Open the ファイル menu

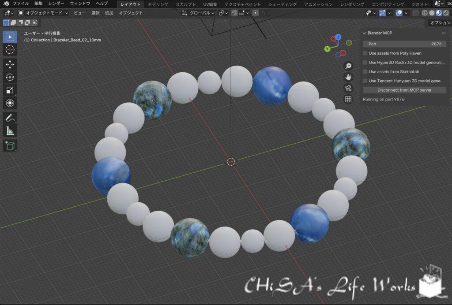(21, 4)
